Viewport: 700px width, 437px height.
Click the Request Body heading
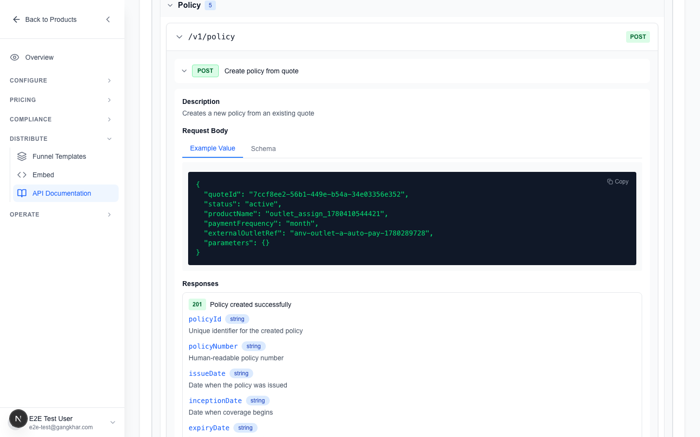coord(205,131)
